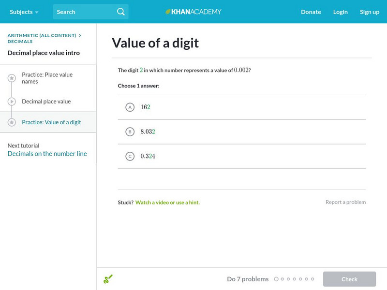Open Watch a video or use a hint

[167, 203]
